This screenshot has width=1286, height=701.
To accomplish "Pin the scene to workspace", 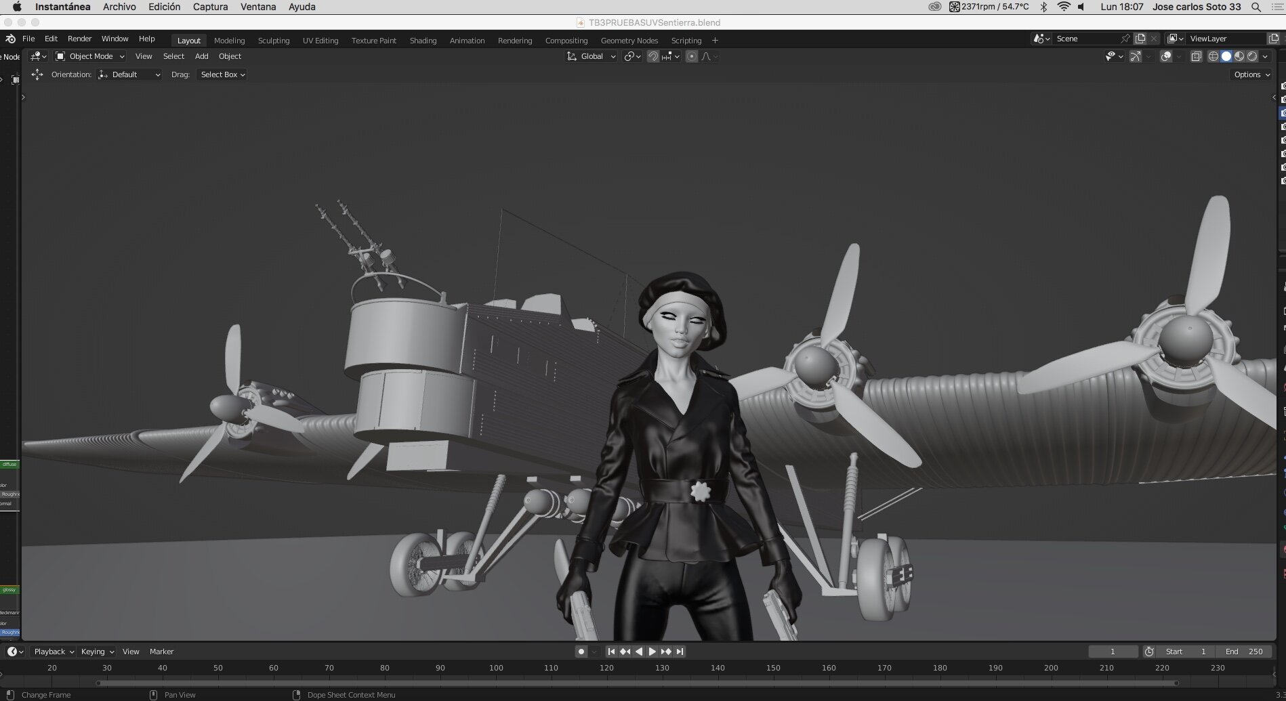I will coord(1125,39).
